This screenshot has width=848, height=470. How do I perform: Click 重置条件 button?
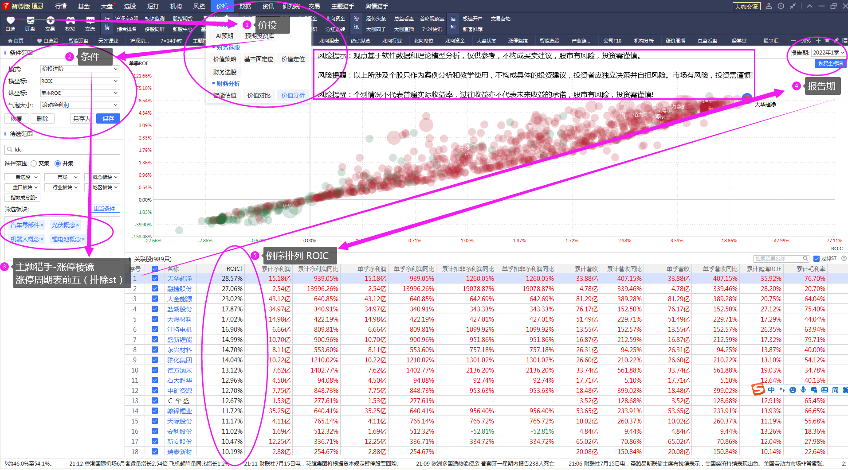[105, 209]
